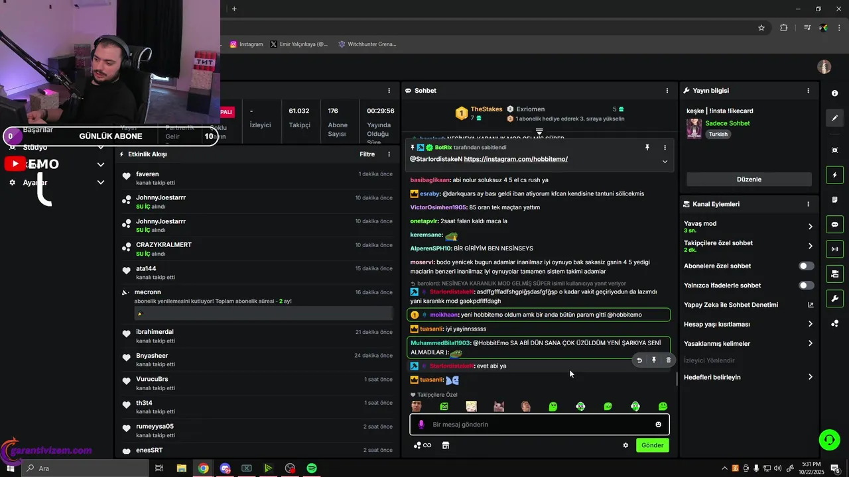Image resolution: width=849 pixels, height=477 pixels.
Task: Toggle the chat bubble panel icon in sidebar
Action: coord(834,224)
